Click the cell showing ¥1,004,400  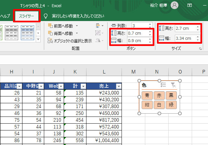coord(104,140)
